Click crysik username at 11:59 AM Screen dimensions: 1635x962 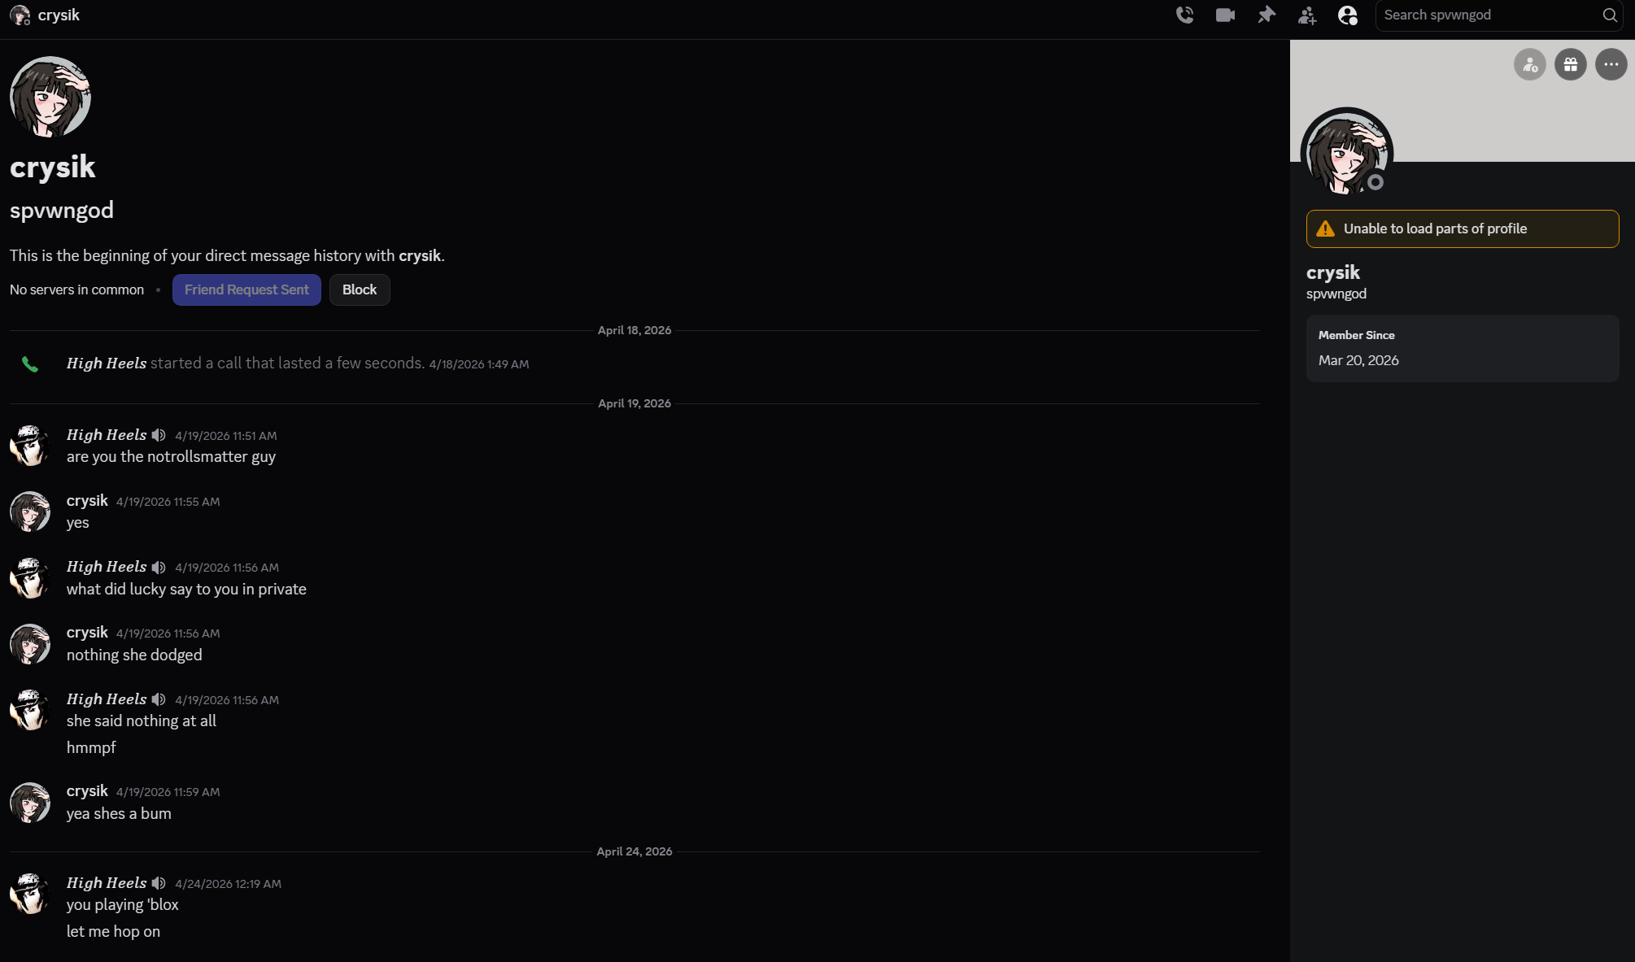click(x=87, y=791)
